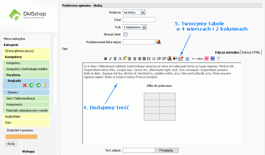The height and width of the screenshot is (155, 265).
Task: Insert a bulleted list
Action: click(x=149, y=59)
